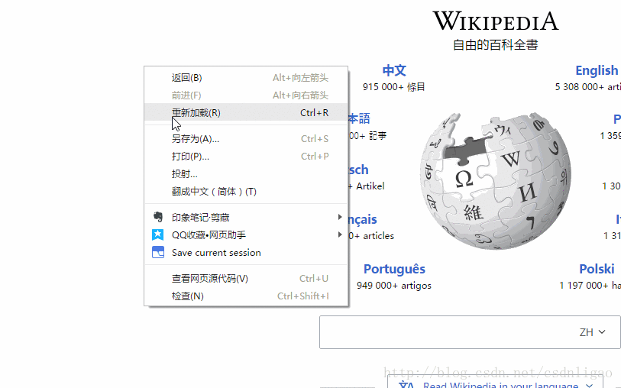Click the Ctrl+U shortcut label
Screen dimensions: 621x388
[314, 278]
